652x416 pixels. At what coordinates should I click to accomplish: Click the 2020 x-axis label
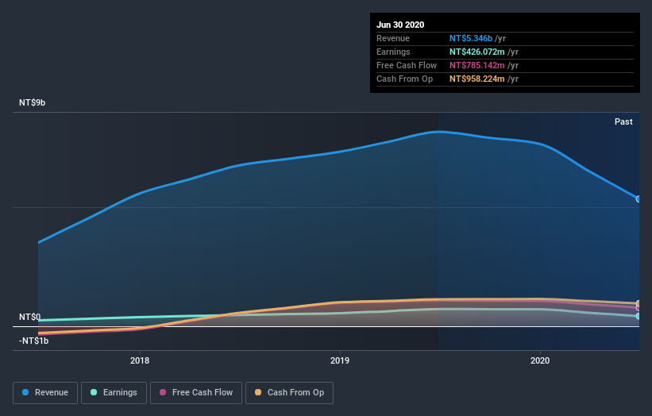click(x=540, y=360)
